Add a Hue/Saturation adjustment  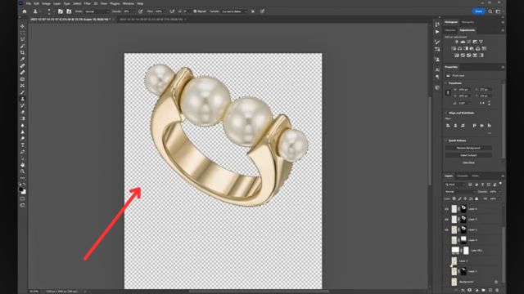point(454,49)
